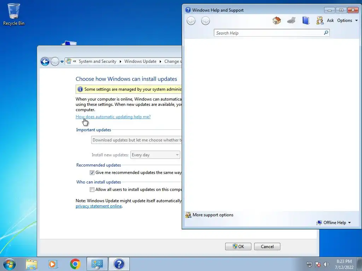This screenshot has height=271, width=362.
Task: Open important updates option dropdown
Action: [136, 140]
